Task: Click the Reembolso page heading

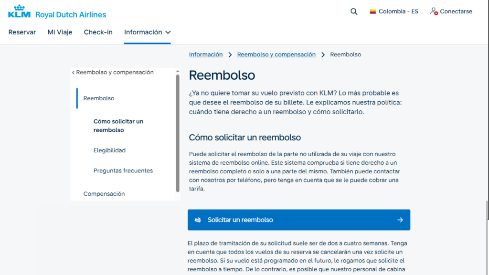Action: point(222,75)
